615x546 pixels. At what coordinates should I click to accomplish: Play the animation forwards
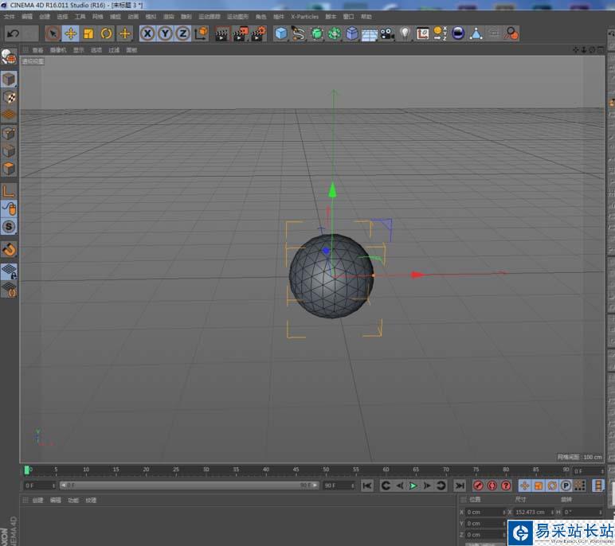tap(413, 486)
